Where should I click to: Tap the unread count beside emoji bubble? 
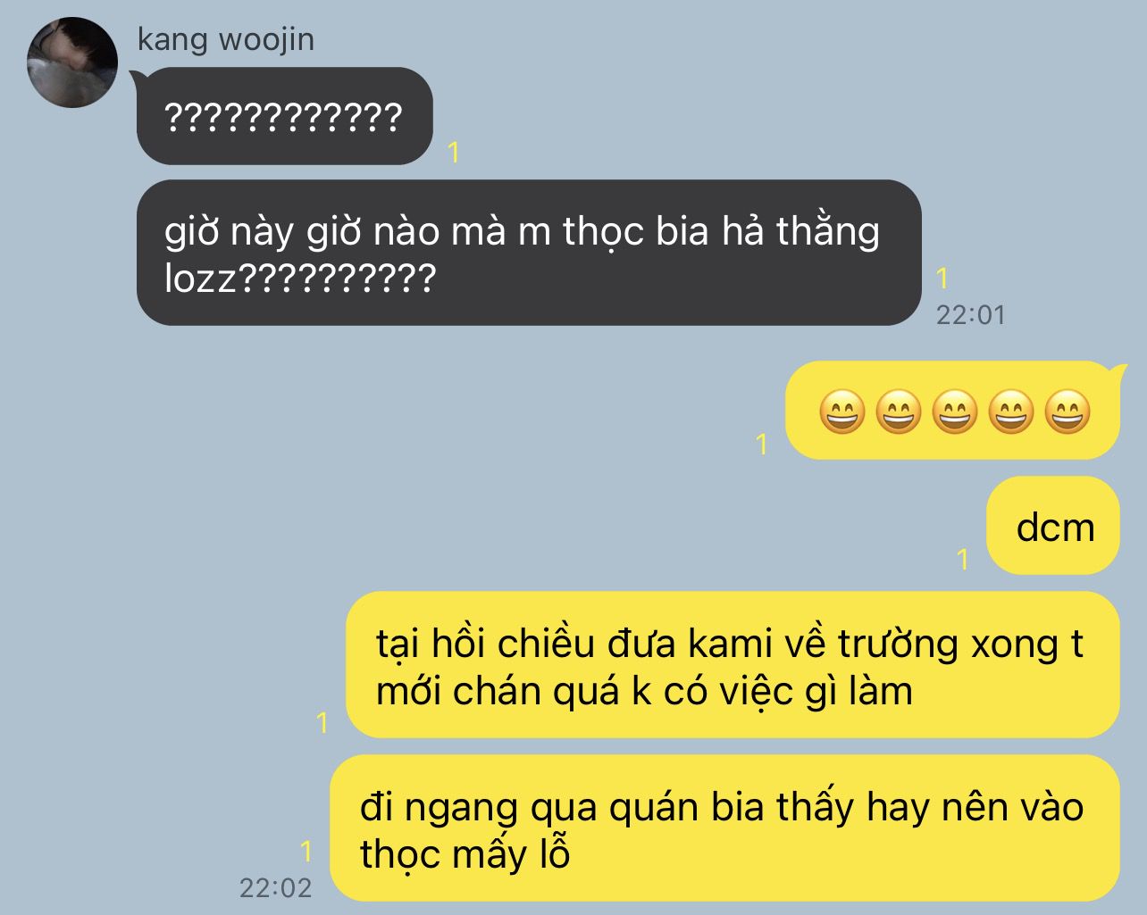(762, 444)
